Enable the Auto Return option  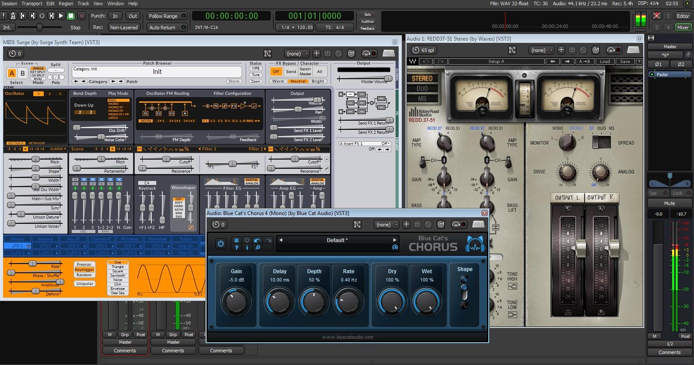point(167,28)
